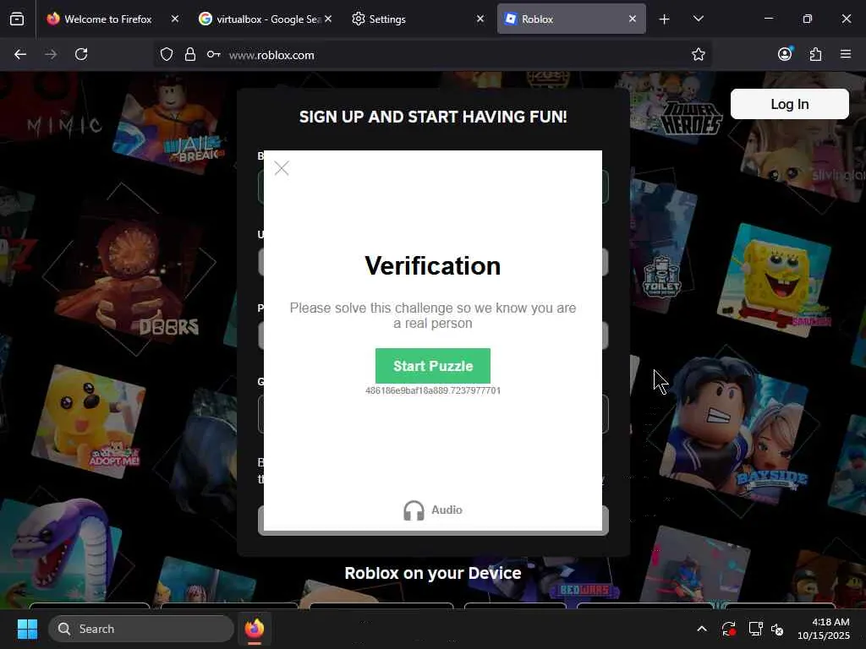
Task: Open the Firefox account menu
Action: point(785,54)
